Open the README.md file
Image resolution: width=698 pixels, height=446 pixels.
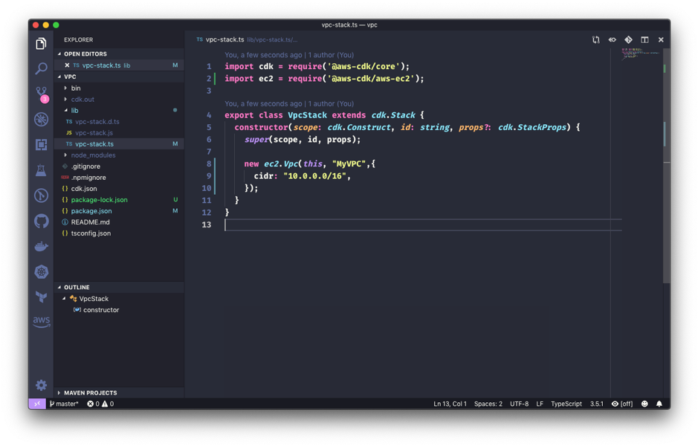119,222
